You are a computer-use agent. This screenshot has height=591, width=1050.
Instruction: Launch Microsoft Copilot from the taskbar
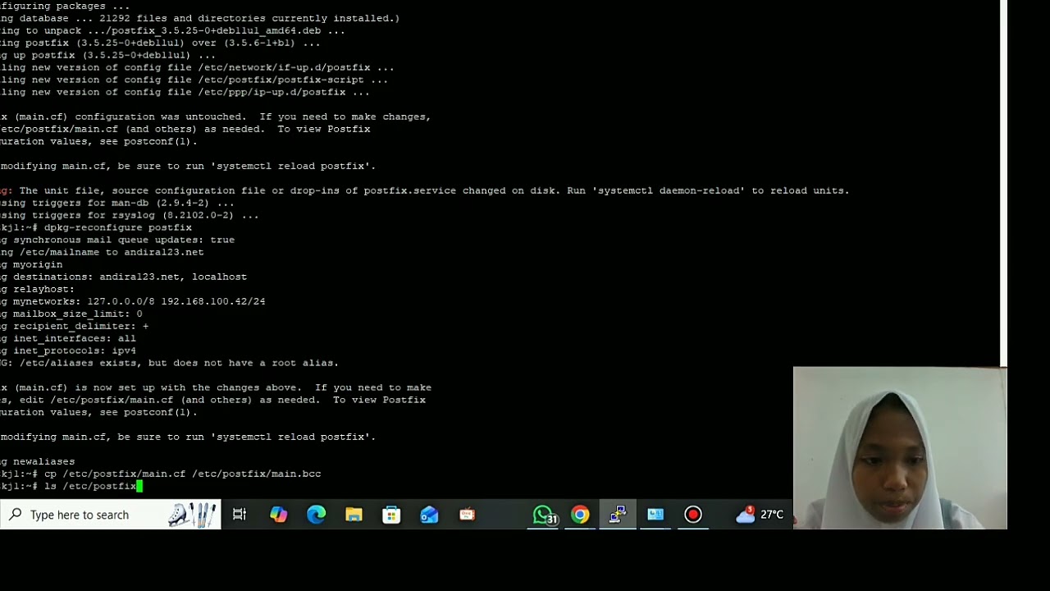pos(279,515)
